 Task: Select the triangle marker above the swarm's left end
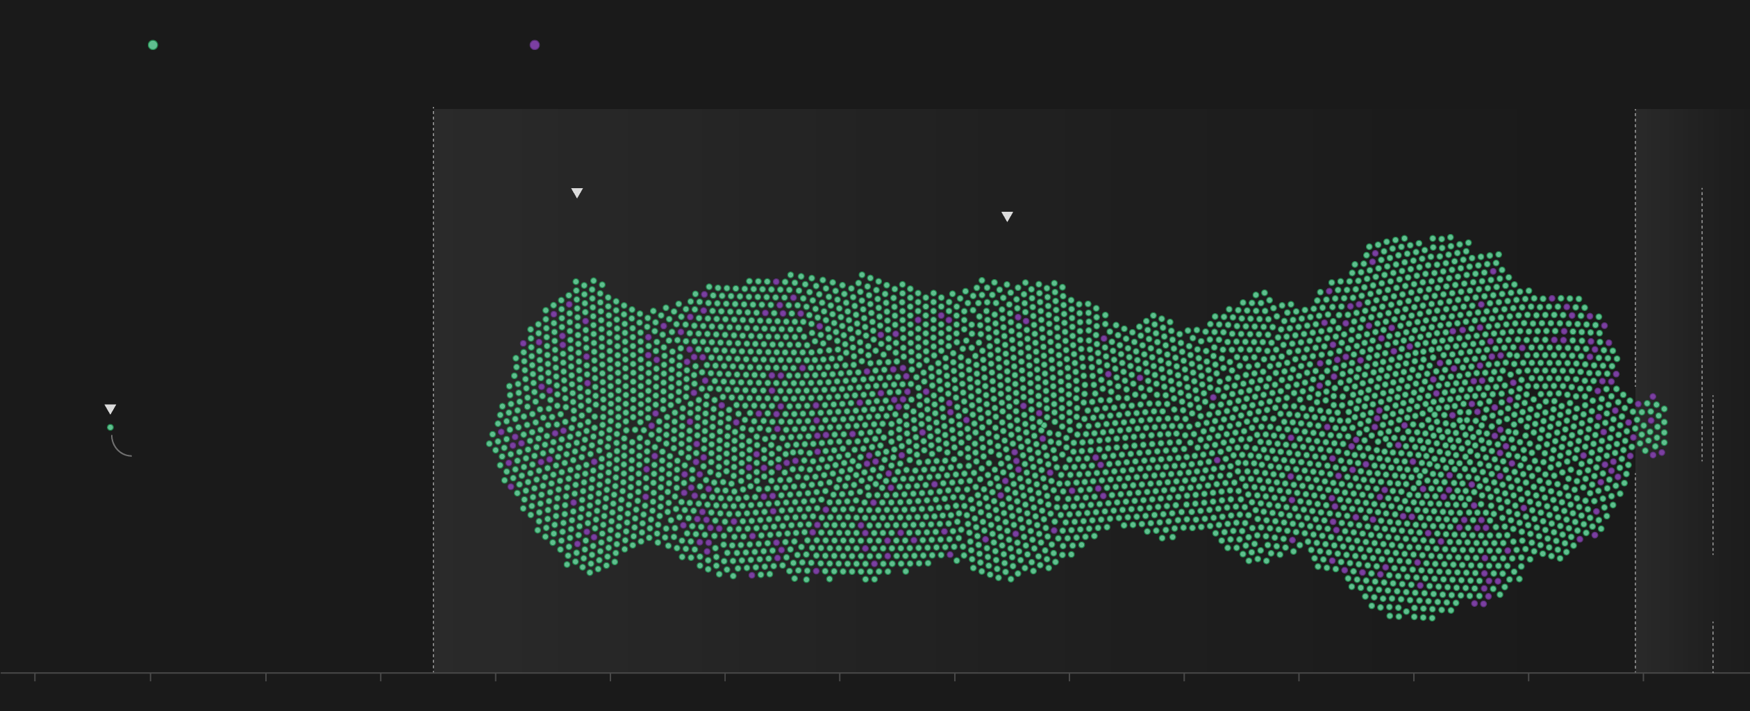pyautogui.click(x=577, y=193)
